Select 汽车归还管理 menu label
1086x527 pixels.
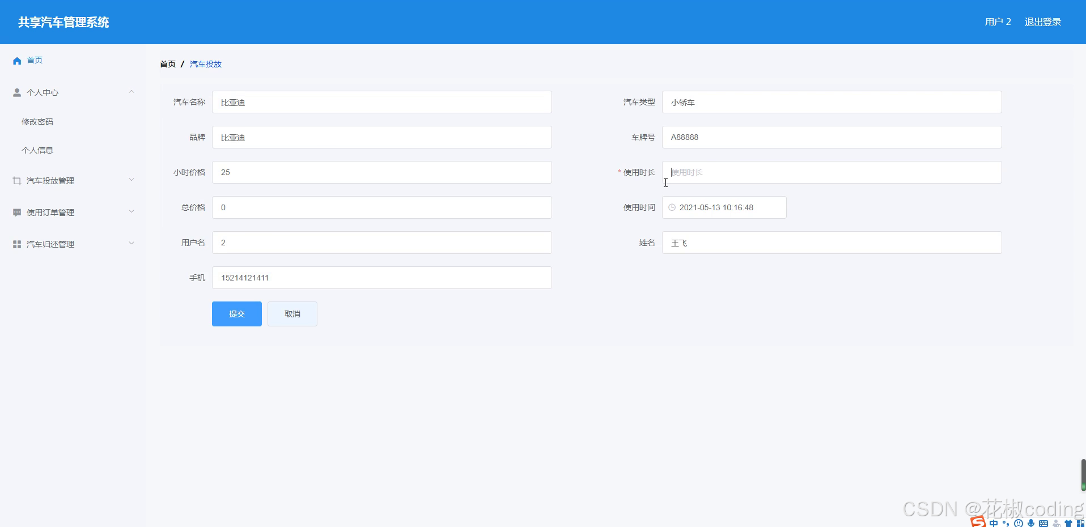coord(50,244)
